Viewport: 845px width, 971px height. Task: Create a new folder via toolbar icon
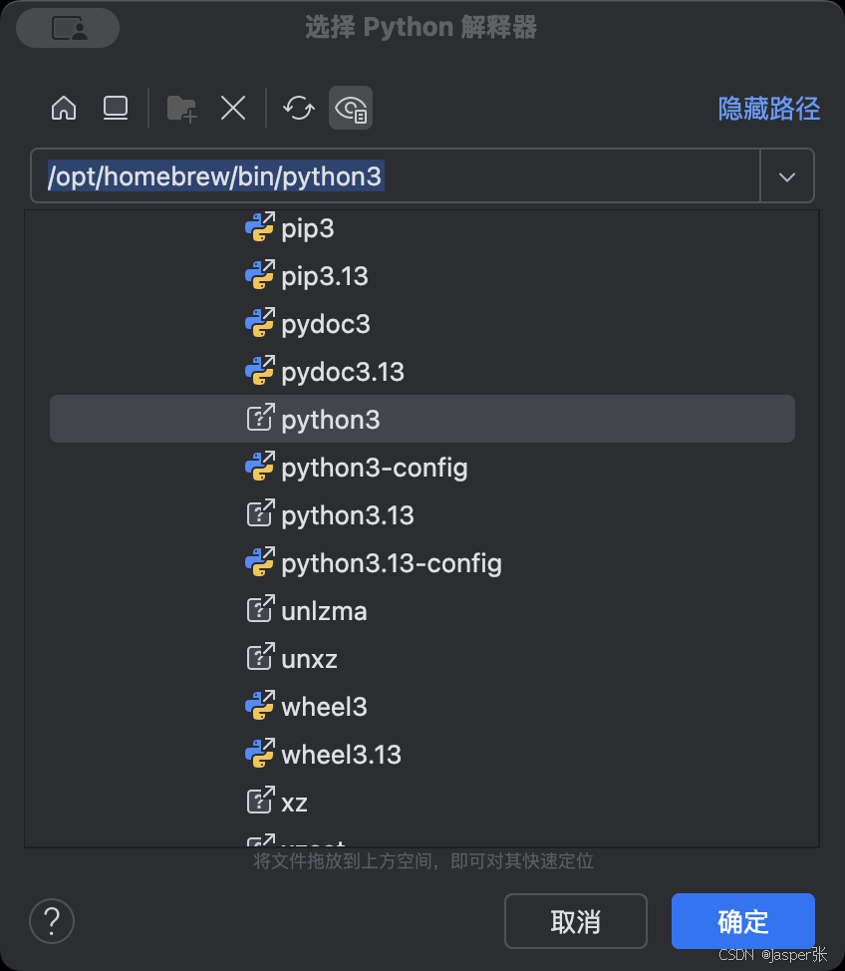(181, 109)
